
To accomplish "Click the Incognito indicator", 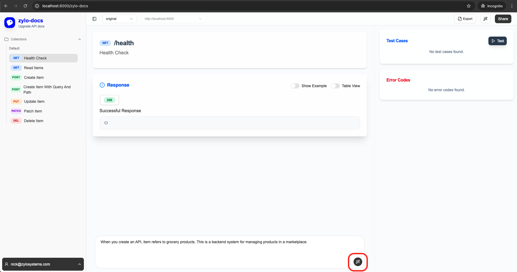I will [492, 6].
